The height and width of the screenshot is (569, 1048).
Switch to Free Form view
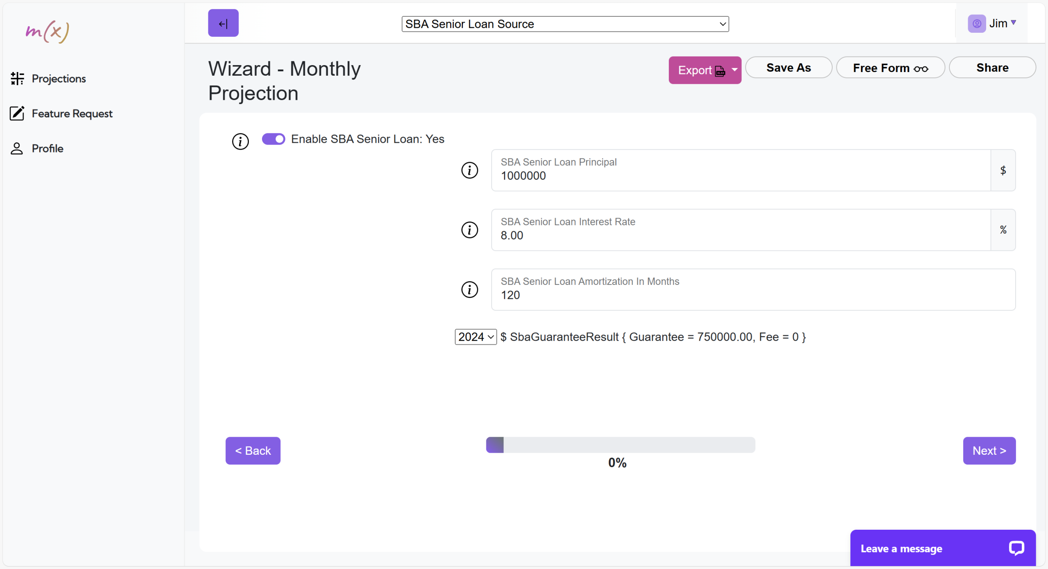[890, 68]
